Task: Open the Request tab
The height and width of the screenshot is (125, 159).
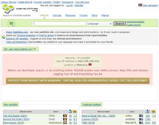Action: [x=70, y=15]
